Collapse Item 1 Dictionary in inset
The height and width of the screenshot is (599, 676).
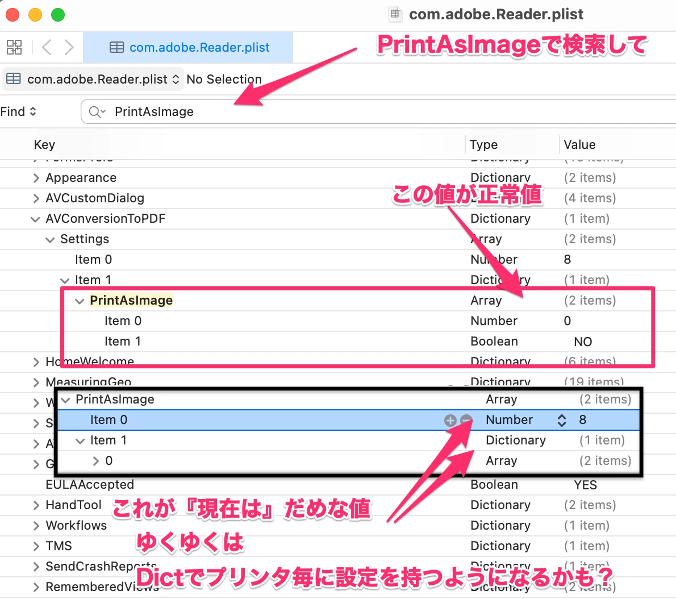click(80, 441)
